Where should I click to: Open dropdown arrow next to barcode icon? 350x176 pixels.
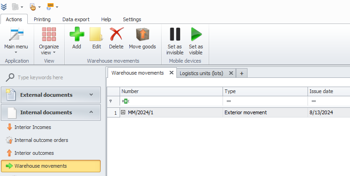tap(22, 7)
